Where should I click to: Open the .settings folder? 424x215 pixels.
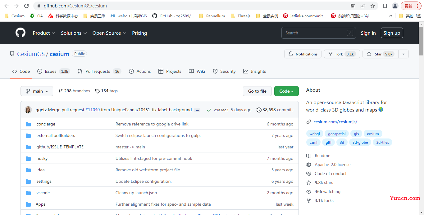(43, 181)
